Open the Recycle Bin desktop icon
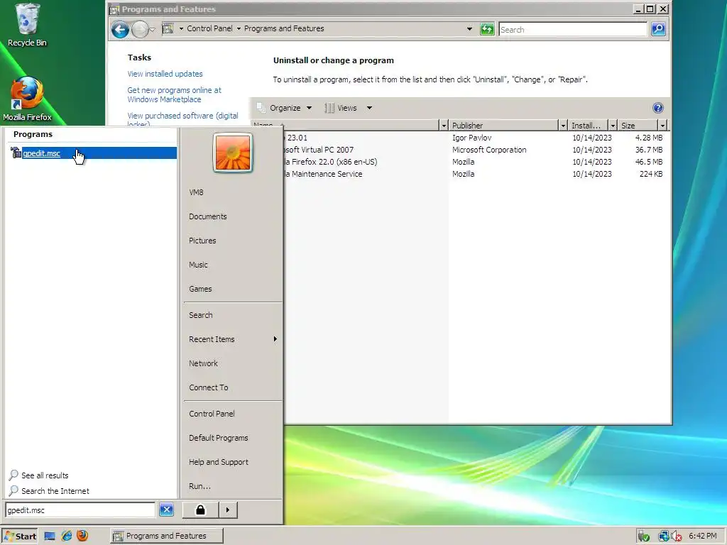 tap(27, 25)
